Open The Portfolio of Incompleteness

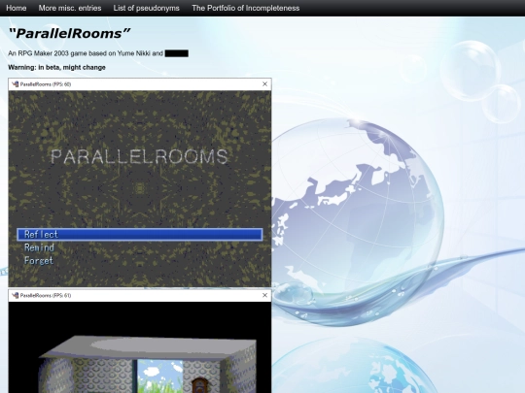pyautogui.click(x=245, y=8)
